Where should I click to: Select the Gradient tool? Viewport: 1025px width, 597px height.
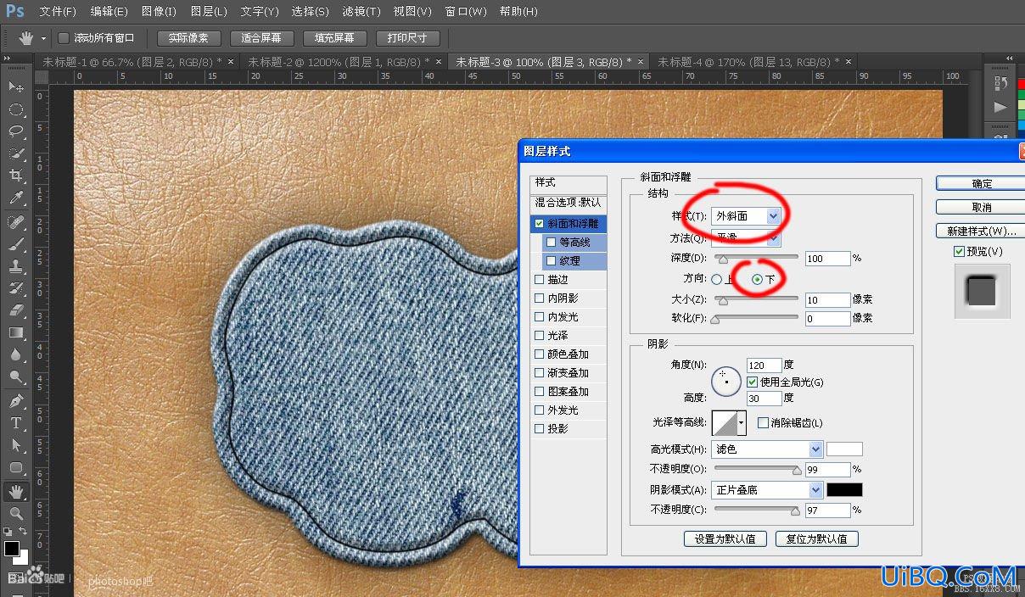coord(16,333)
